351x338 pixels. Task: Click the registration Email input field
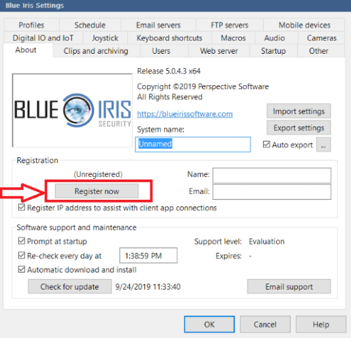[271, 192]
